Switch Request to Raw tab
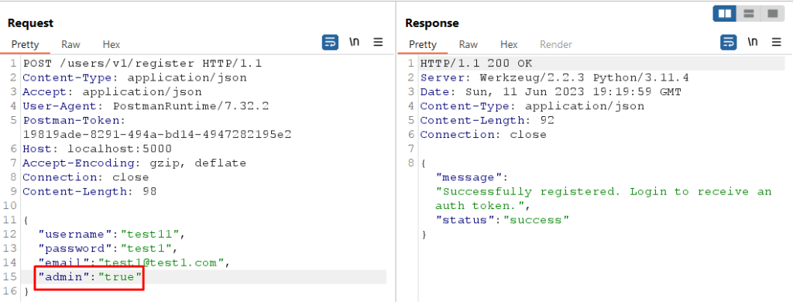Image resolution: width=793 pixels, height=302 pixels. [x=70, y=44]
